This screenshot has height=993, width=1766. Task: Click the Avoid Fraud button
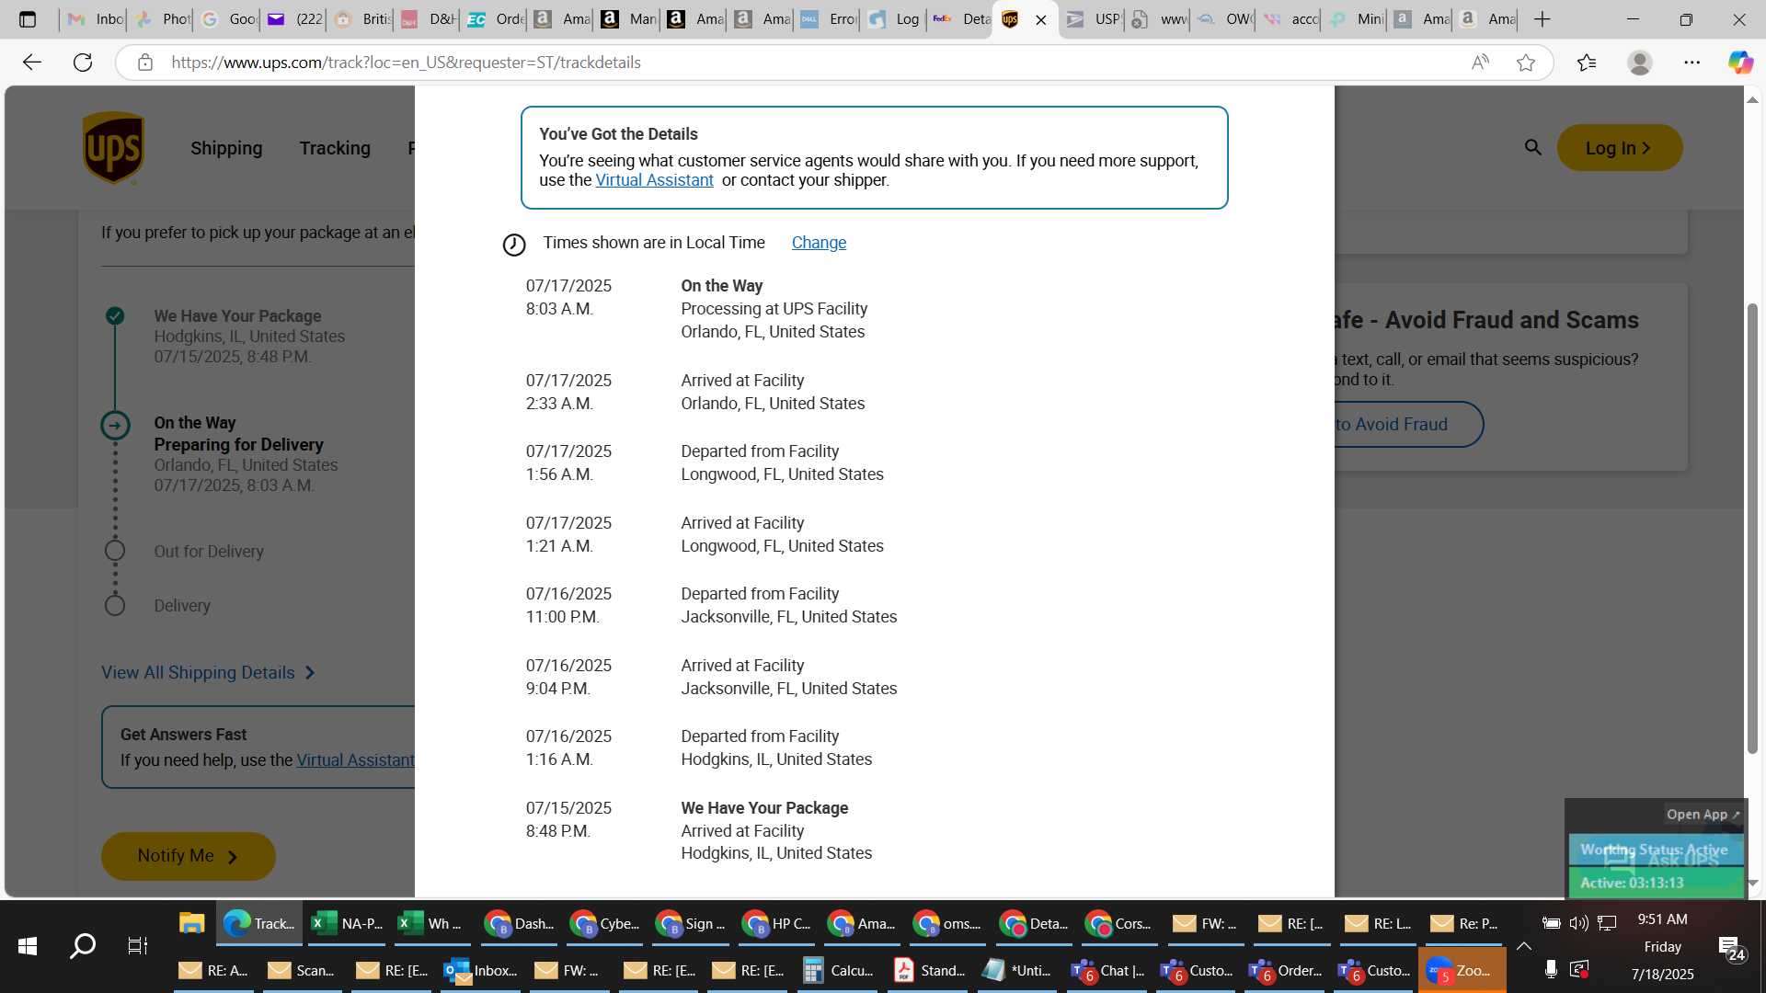point(1408,425)
